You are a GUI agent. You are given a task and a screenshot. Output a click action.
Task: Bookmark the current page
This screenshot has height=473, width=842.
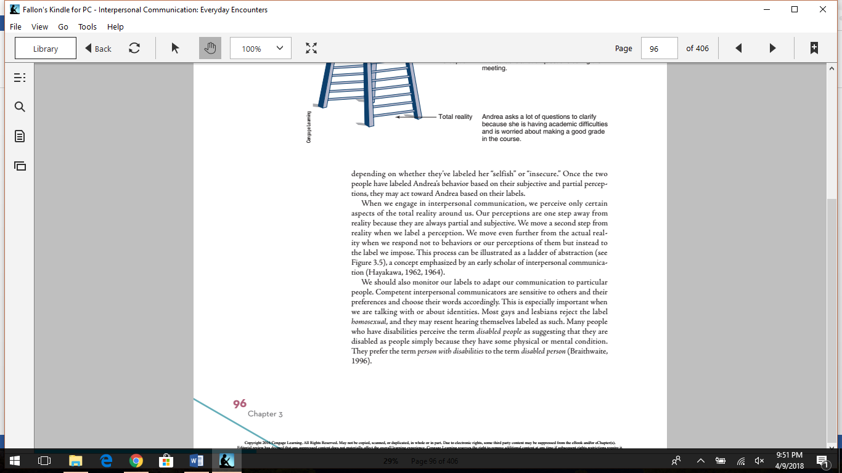point(815,47)
